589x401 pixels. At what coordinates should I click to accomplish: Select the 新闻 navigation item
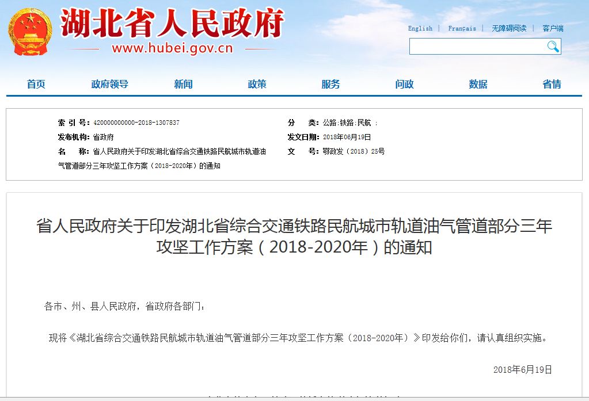point(183,84)
